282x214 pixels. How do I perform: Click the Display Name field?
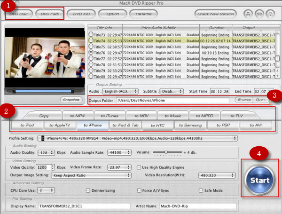84,206
